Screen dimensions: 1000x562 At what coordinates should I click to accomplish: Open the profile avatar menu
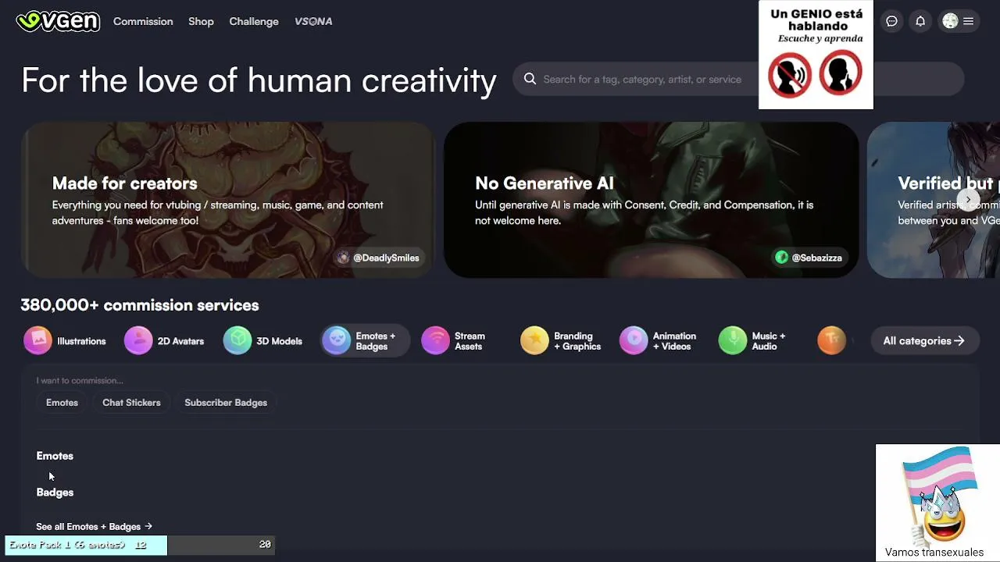(x=959, y=21)
